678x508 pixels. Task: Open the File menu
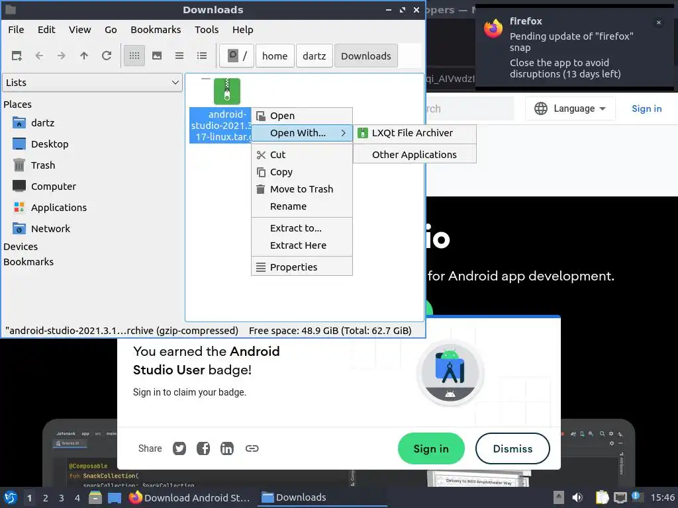click(x=16, y=30)
